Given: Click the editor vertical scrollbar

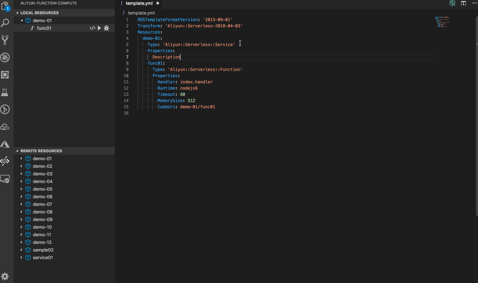Looking at the screenshot, I should (477, 116).
